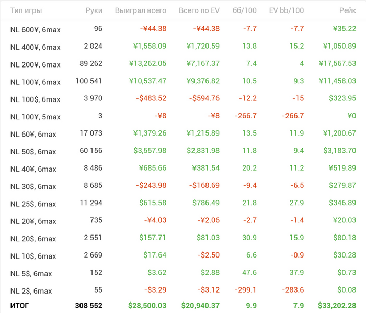Select the NL 600¥, 6max row

[x=183, y=29]
